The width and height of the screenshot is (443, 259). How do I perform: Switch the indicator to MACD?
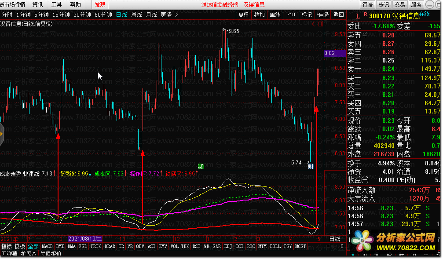point(47,246)
